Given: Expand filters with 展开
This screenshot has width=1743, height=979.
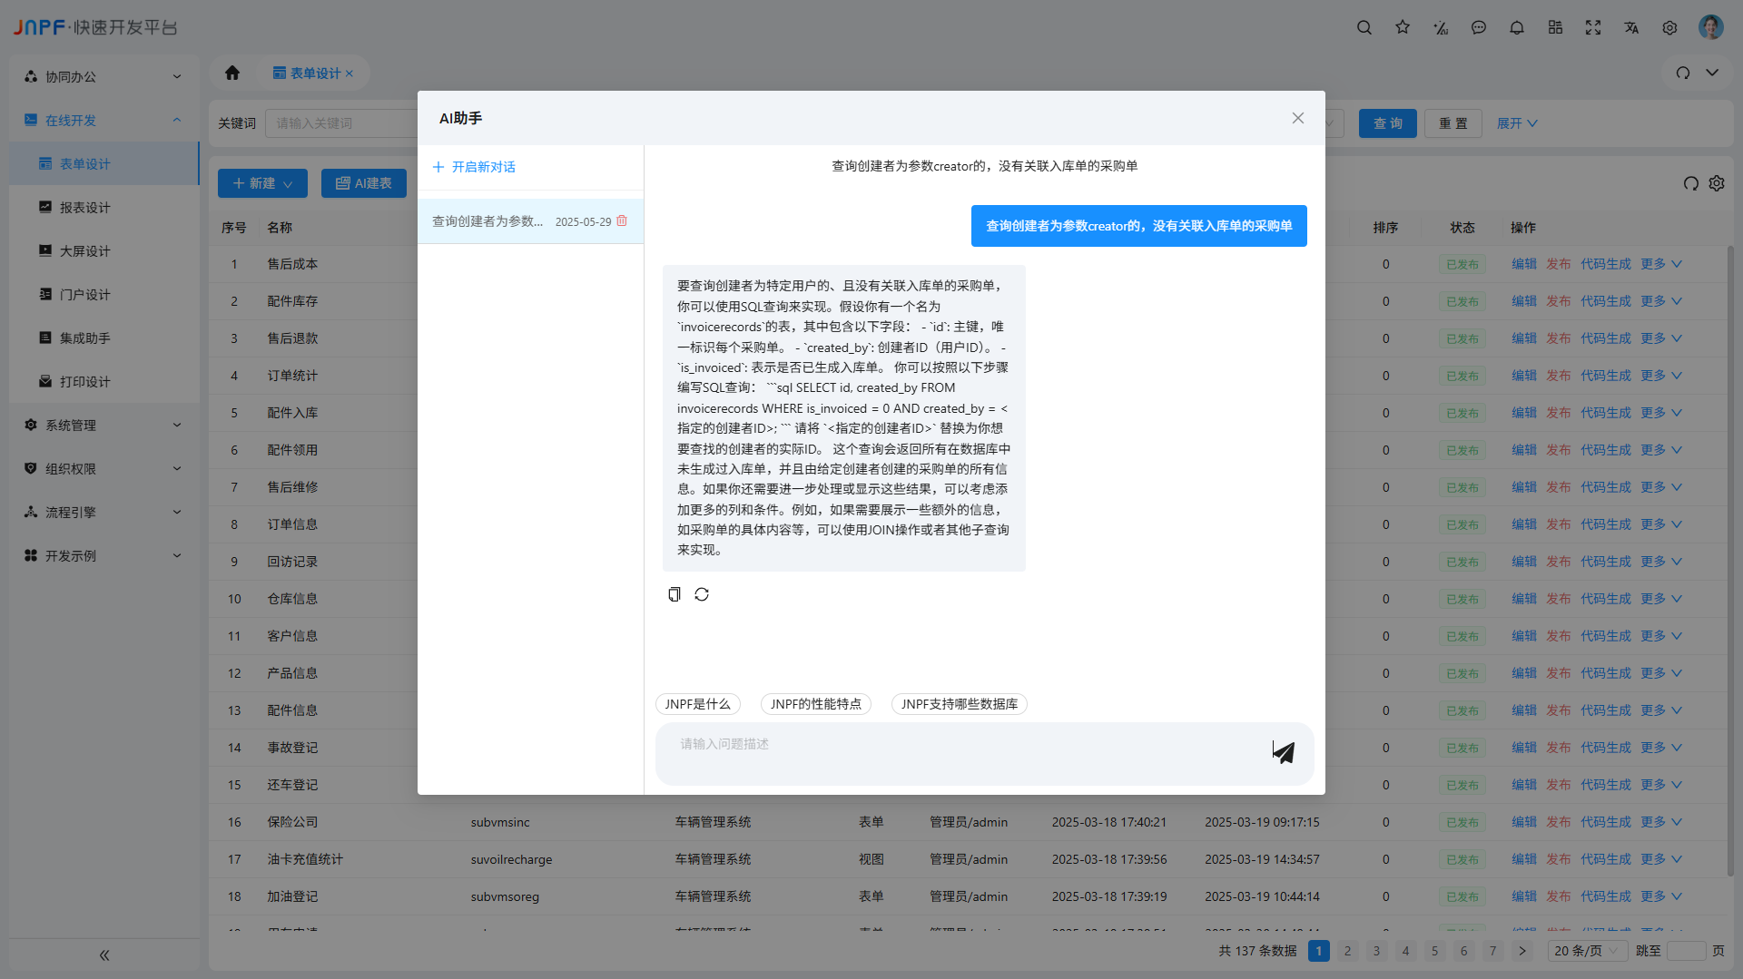Looking at the screenshot, I should click(x=1517, y=123).
